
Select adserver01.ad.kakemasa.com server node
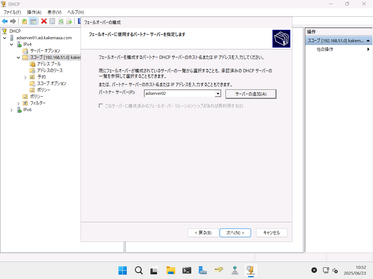(x=44, y=38)
